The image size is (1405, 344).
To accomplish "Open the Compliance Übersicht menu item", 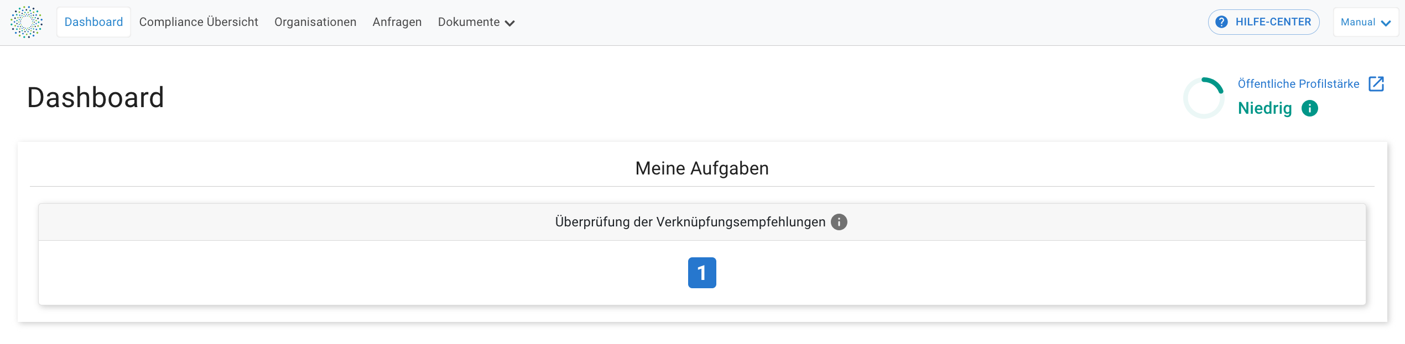I will pos(199,22).
